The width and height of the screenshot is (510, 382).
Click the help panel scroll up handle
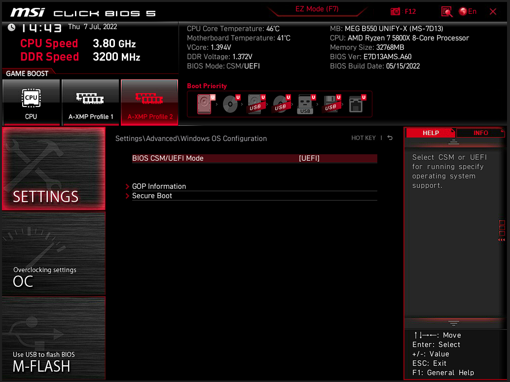[453, 142]
